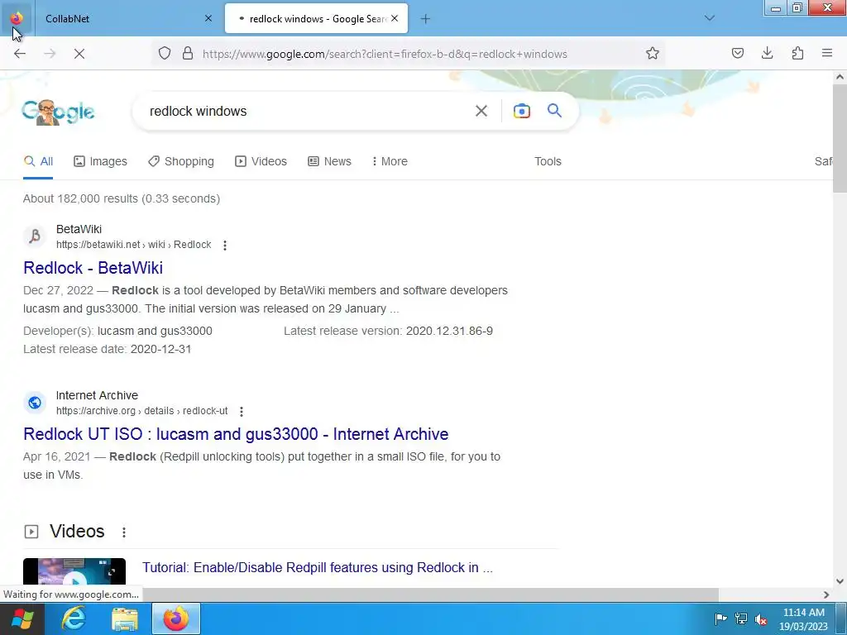Click horizontal scrollbar right arrow
This screenshot has height=635, width=847.
click(x=826, y=594)
